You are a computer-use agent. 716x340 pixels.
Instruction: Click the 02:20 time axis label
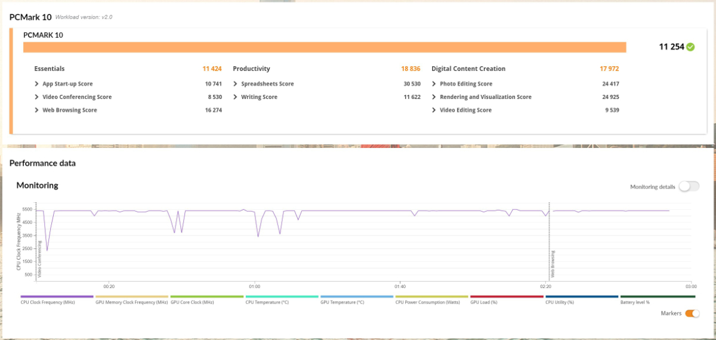[545, 286]
